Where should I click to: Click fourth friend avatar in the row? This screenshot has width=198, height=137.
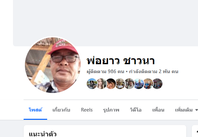click(120, 84)
